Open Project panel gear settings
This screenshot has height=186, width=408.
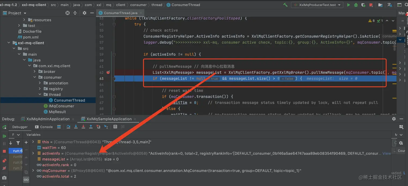tap(84, 13)
